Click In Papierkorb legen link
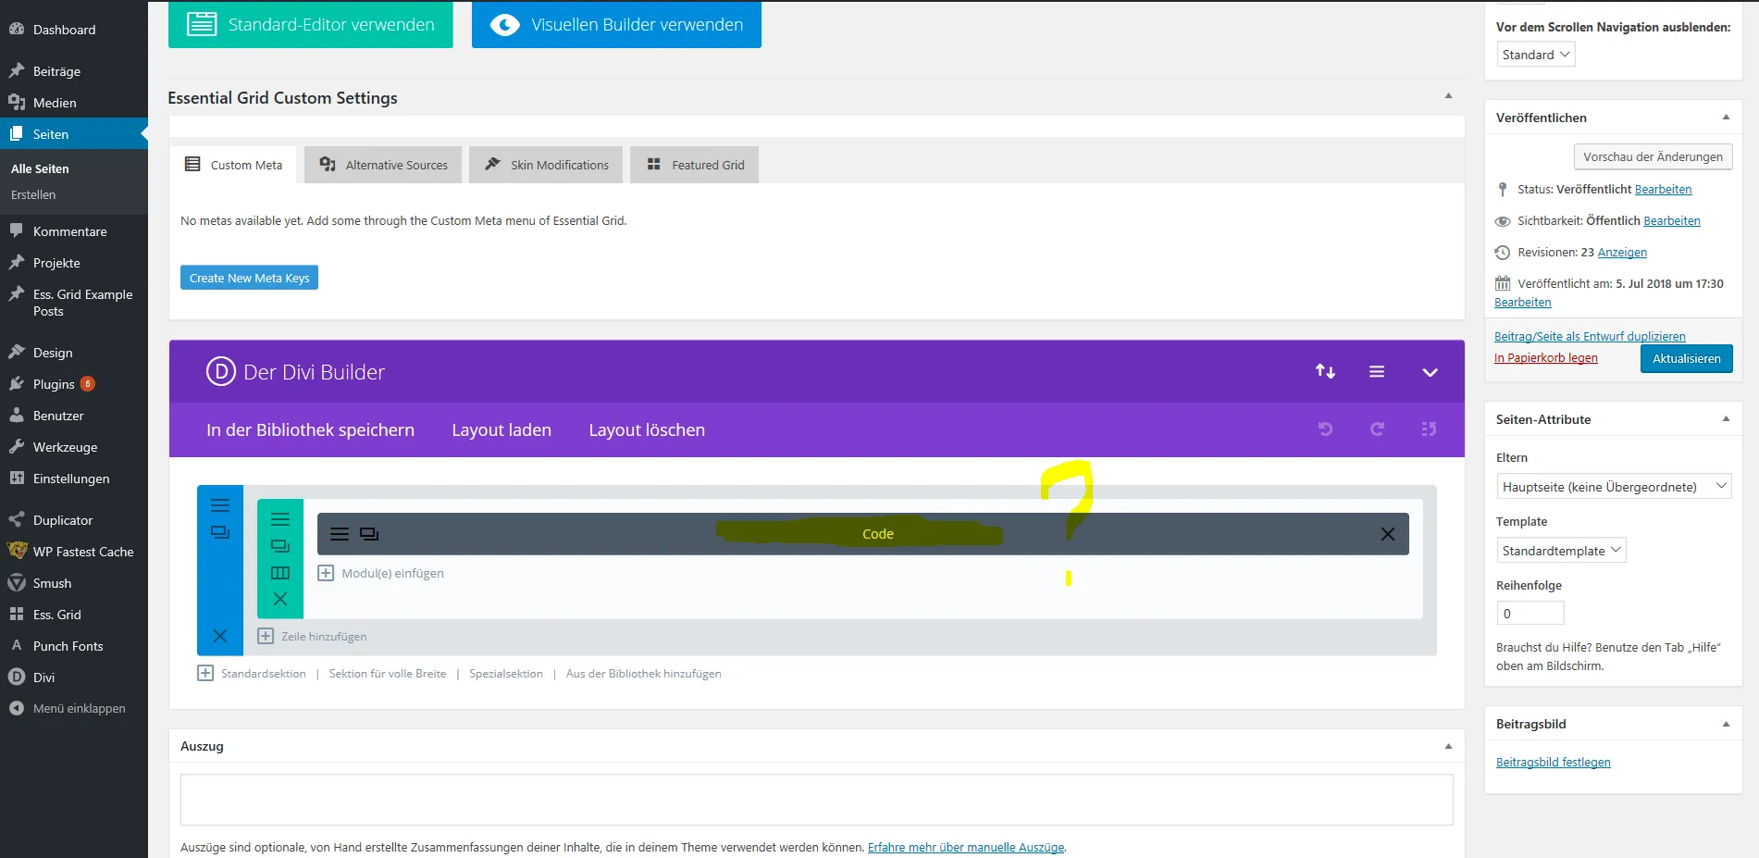 (1545, 357)
